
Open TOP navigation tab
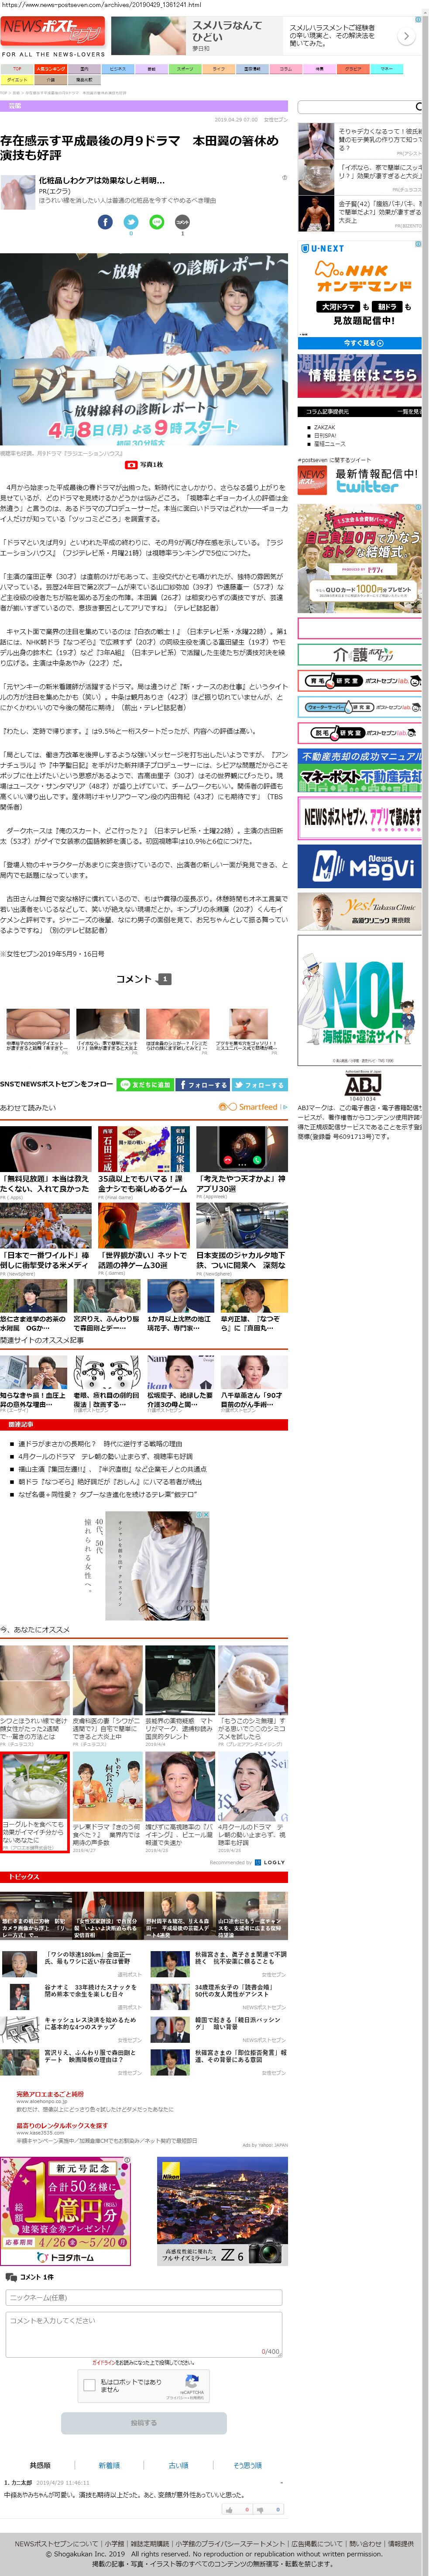pyautogui.click(x=16, y=69)
